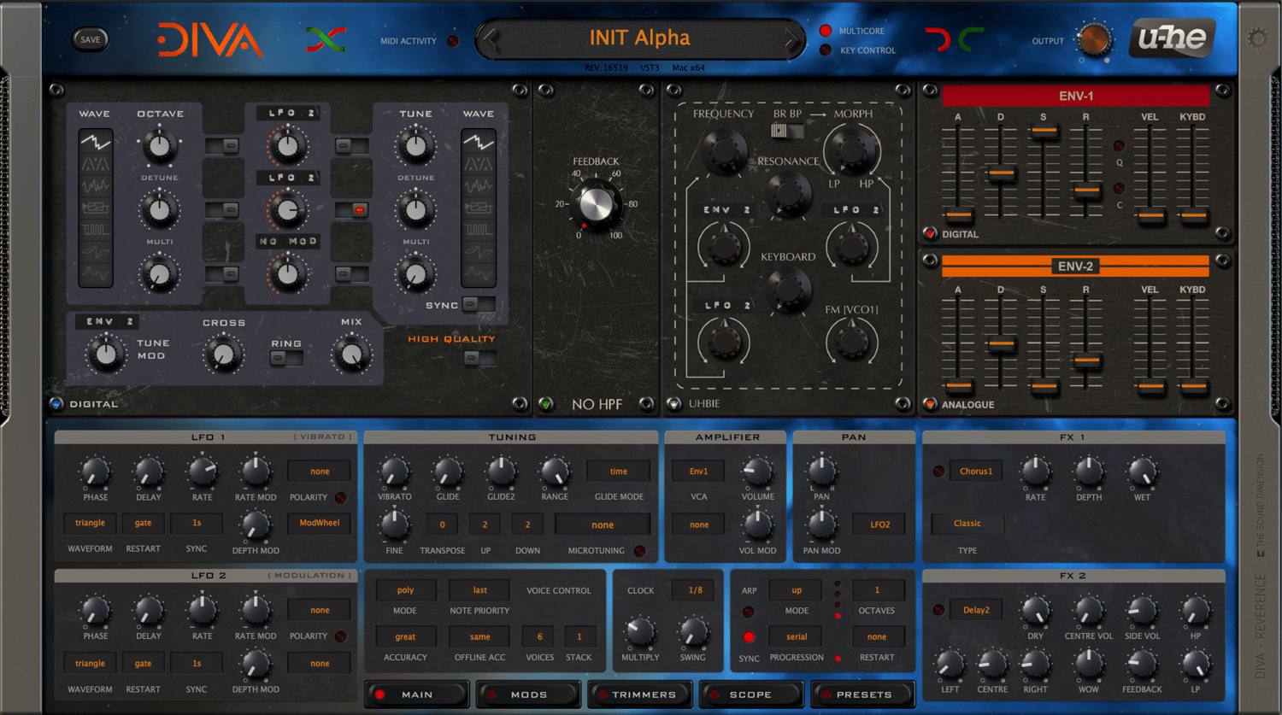1282x715 pixels.
Task: Click the NO MOD label in oscillator panel
Action: click(x=288, y=242)
